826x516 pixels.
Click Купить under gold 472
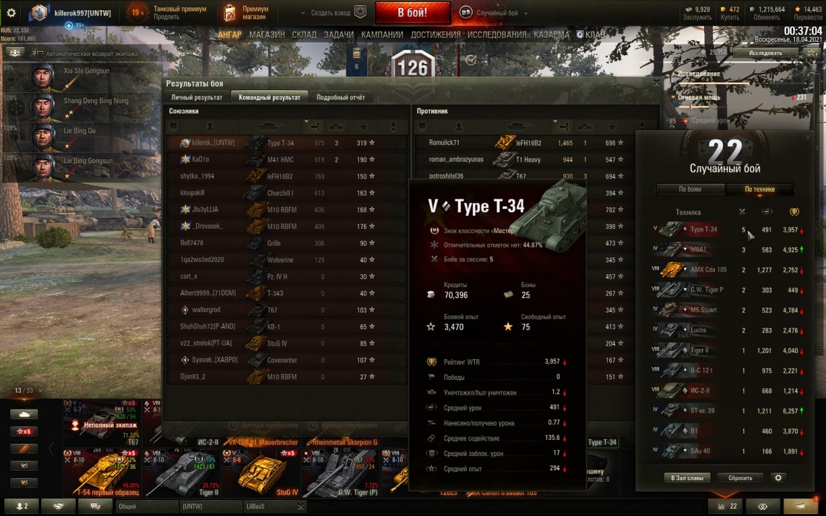pyautogui.click(x=730, y=17)
